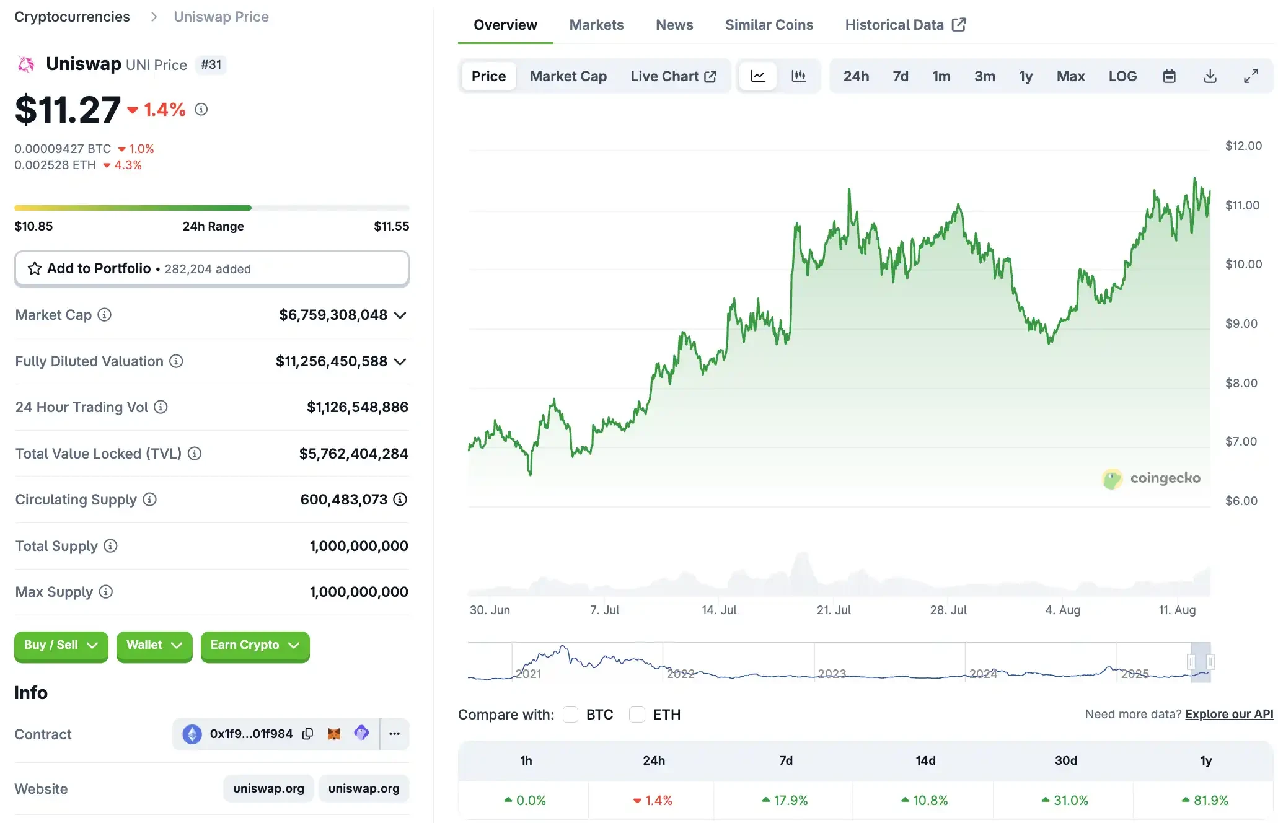Click the uniswap.org website link
Viewport: 1278px width, 823px height.
pos(268,788)
